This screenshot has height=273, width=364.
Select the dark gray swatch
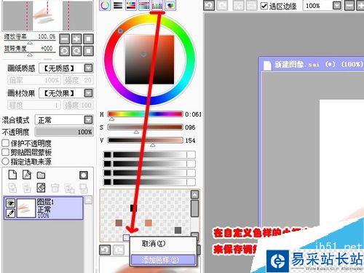[178, 230]
